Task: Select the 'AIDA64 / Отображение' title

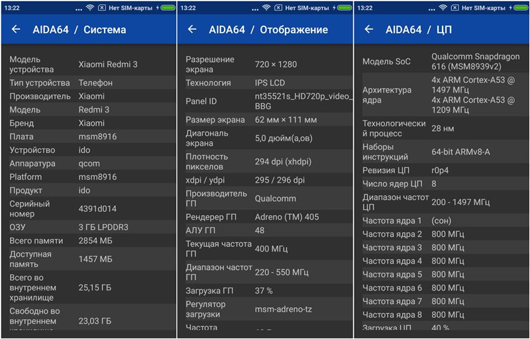Action: point(268,30)
